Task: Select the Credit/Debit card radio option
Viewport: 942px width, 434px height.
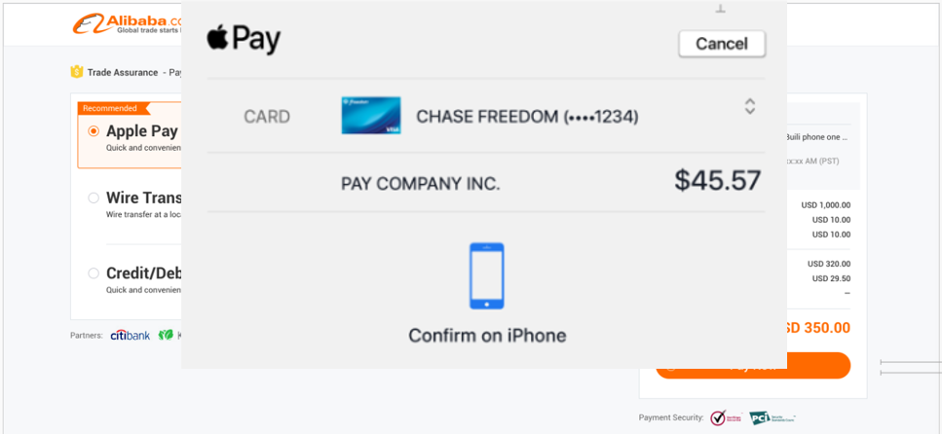Action: point(94,273)
